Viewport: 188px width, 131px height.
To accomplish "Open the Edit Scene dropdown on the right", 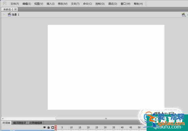I will [184, 15].
